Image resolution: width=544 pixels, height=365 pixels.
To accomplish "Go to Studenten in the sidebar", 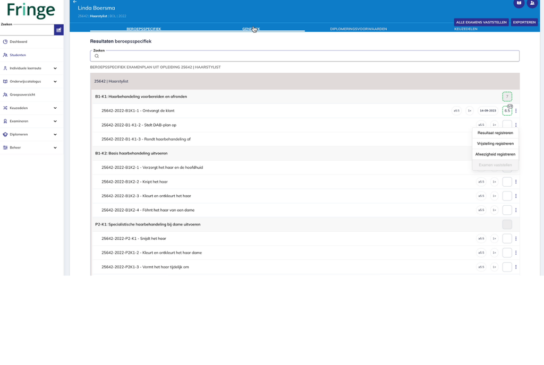I will click(x=18, y=55).
